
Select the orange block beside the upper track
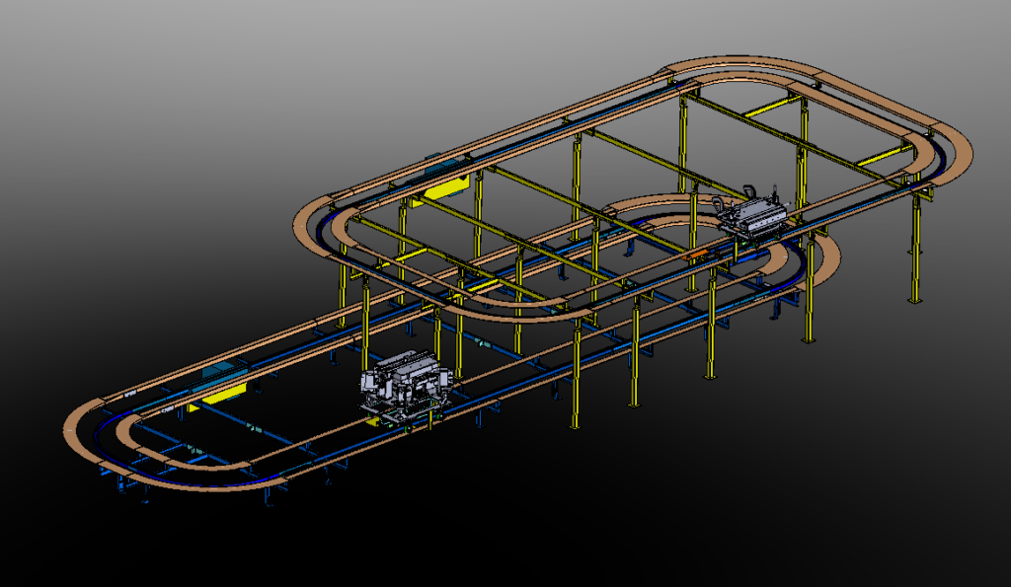(x=698, y=254)
